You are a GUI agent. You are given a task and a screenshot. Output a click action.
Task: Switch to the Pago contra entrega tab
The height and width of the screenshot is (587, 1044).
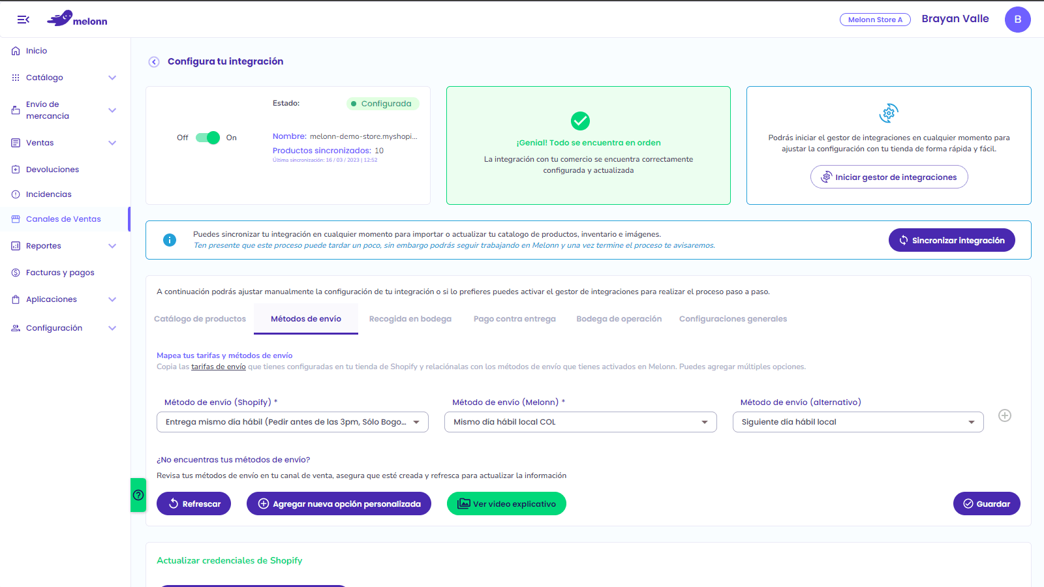coord(514,318)
